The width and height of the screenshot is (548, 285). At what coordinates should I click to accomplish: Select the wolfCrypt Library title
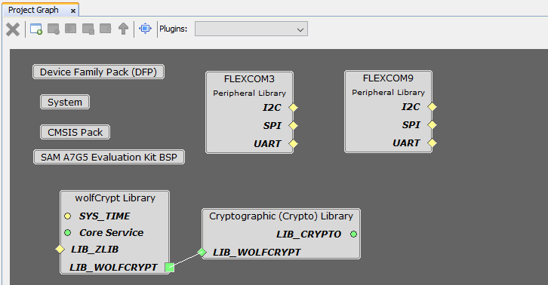click(x=115, y=198)
